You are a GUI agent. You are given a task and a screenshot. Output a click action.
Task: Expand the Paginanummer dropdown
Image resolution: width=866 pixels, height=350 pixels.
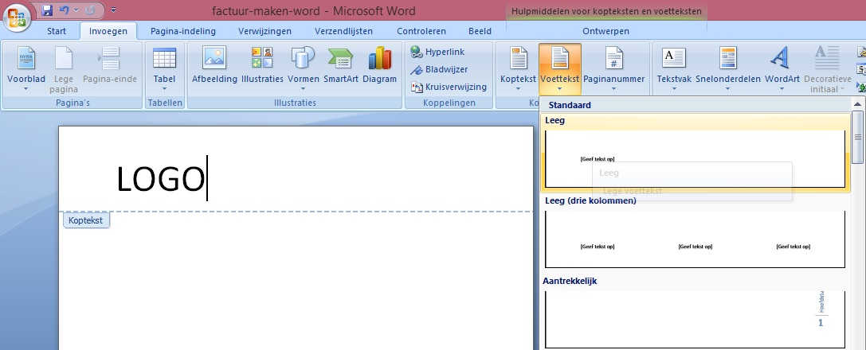[613, 69]
